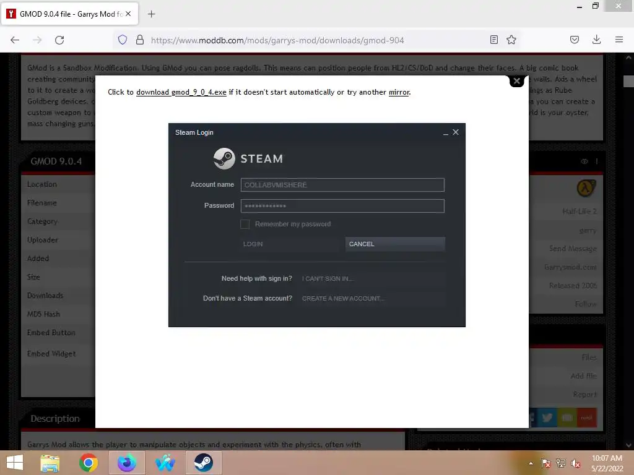This screenshot has width=634, height=475.
Task: Show site security padlock info
Action: (x=140, y=40)
